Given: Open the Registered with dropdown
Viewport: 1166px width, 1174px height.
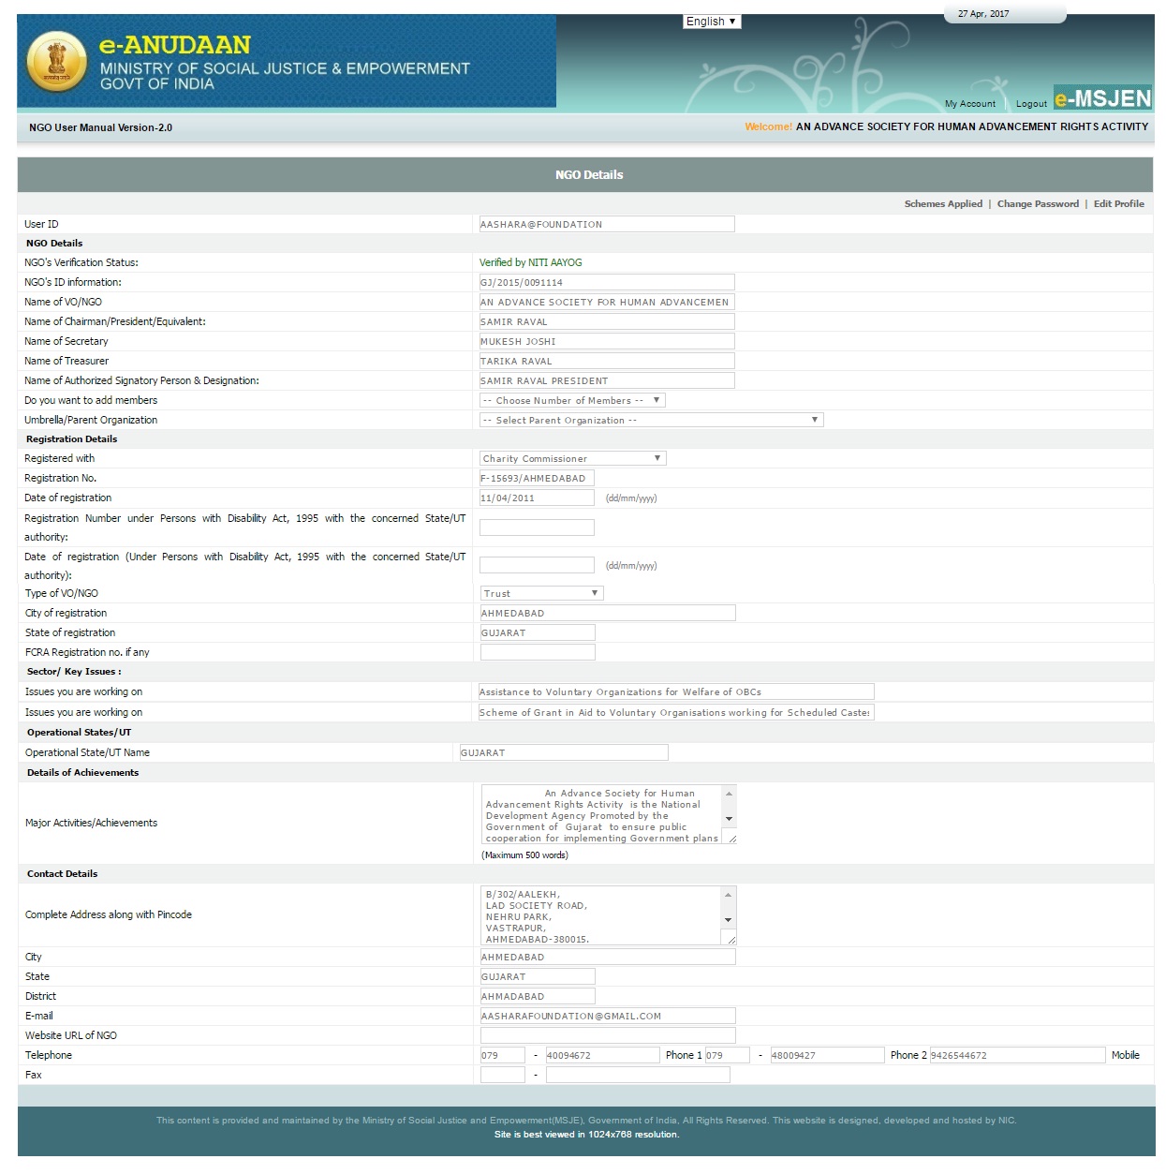Looking at the screenshot, I should (572, 458).
